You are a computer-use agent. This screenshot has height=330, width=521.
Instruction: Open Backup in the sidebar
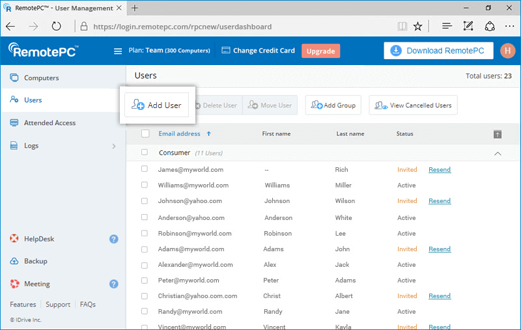point(36,261)
